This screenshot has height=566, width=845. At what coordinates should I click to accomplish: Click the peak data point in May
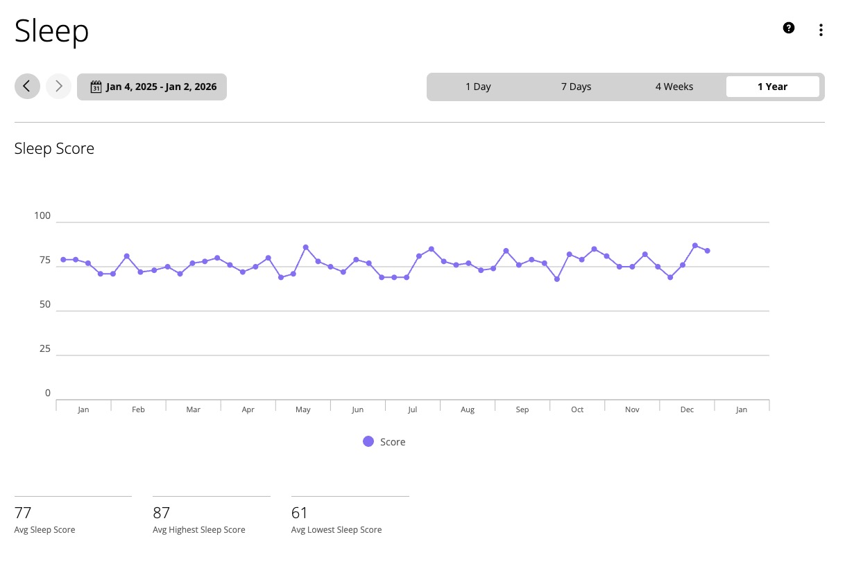point(305,247)
